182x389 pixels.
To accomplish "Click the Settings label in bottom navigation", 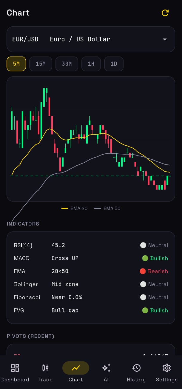I will [x=166, y=380].
